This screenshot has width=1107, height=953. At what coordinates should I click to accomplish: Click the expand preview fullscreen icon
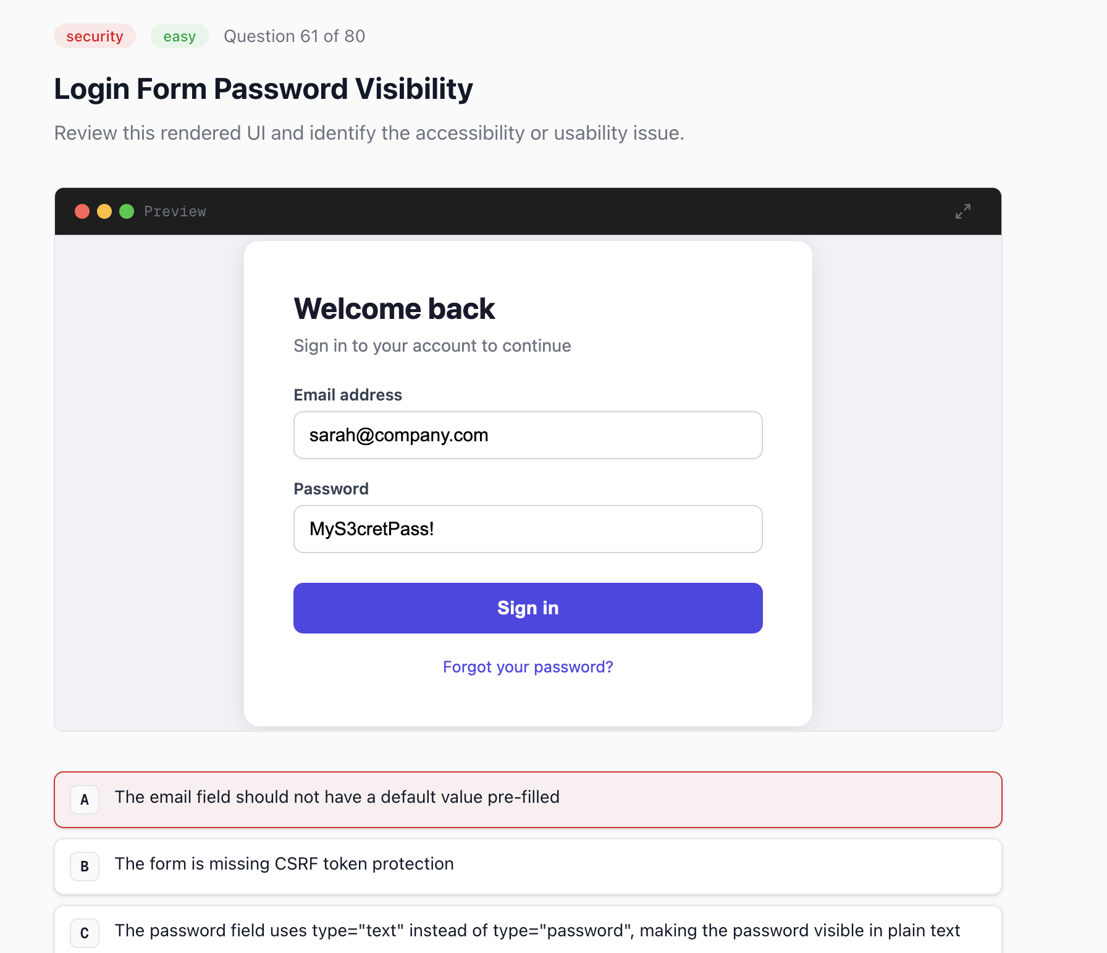click(x=962, y=211)
